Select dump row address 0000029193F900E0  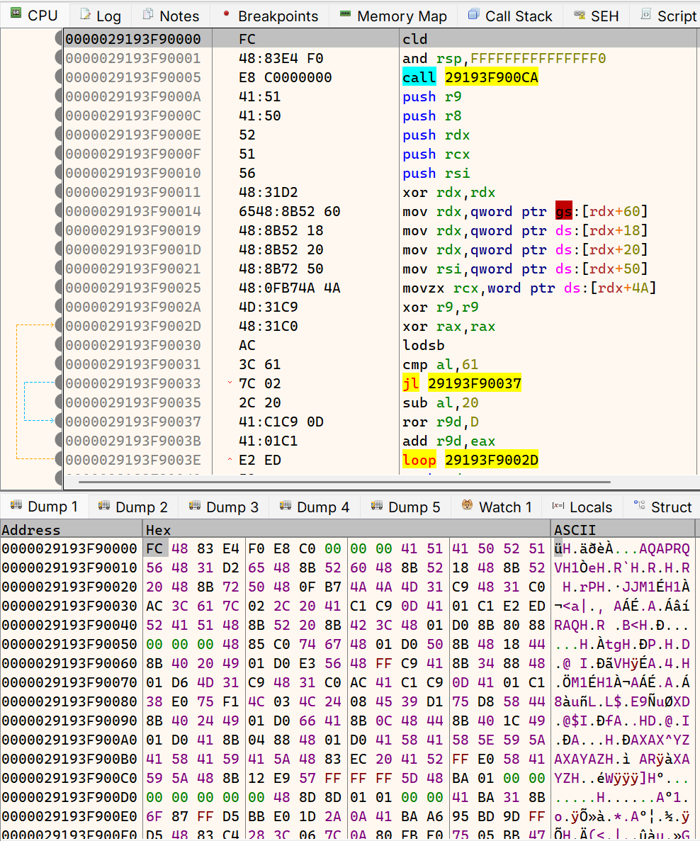click(x=69, y=817)
